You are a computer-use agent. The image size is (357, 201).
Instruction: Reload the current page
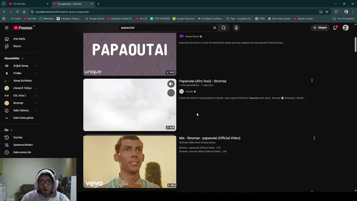pyautogui.click(x=17, y=12)
